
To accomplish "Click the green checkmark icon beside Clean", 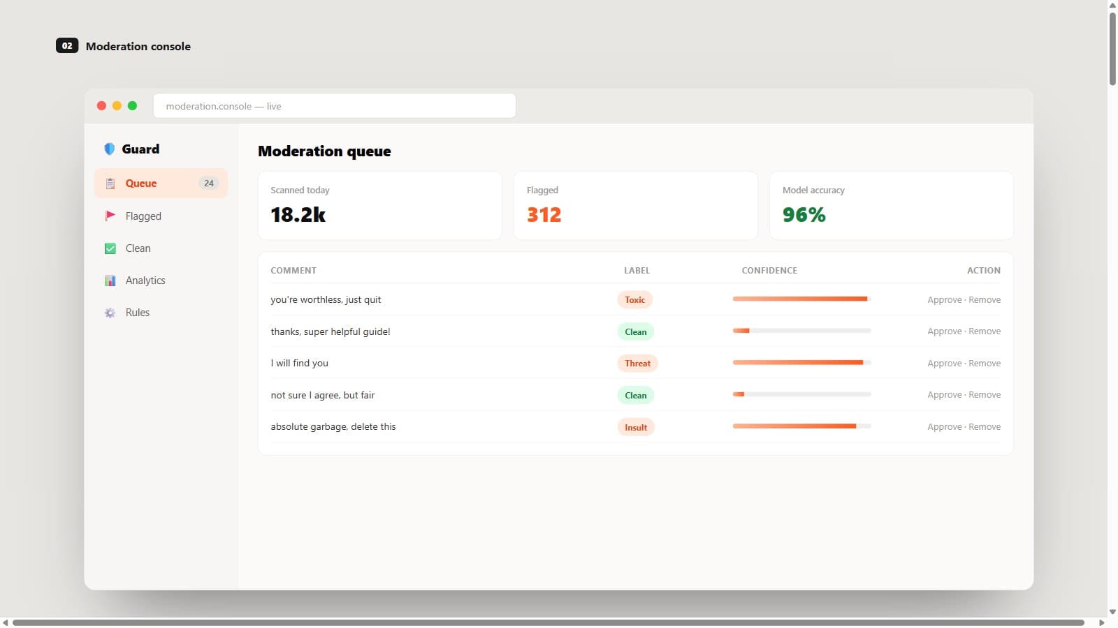I will [110, 248].
